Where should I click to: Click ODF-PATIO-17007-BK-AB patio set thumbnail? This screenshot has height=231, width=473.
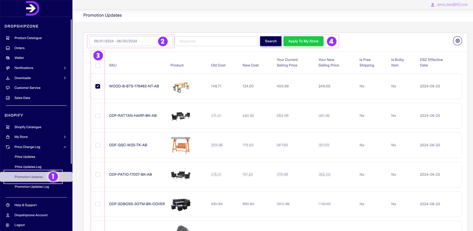point(181,175)
